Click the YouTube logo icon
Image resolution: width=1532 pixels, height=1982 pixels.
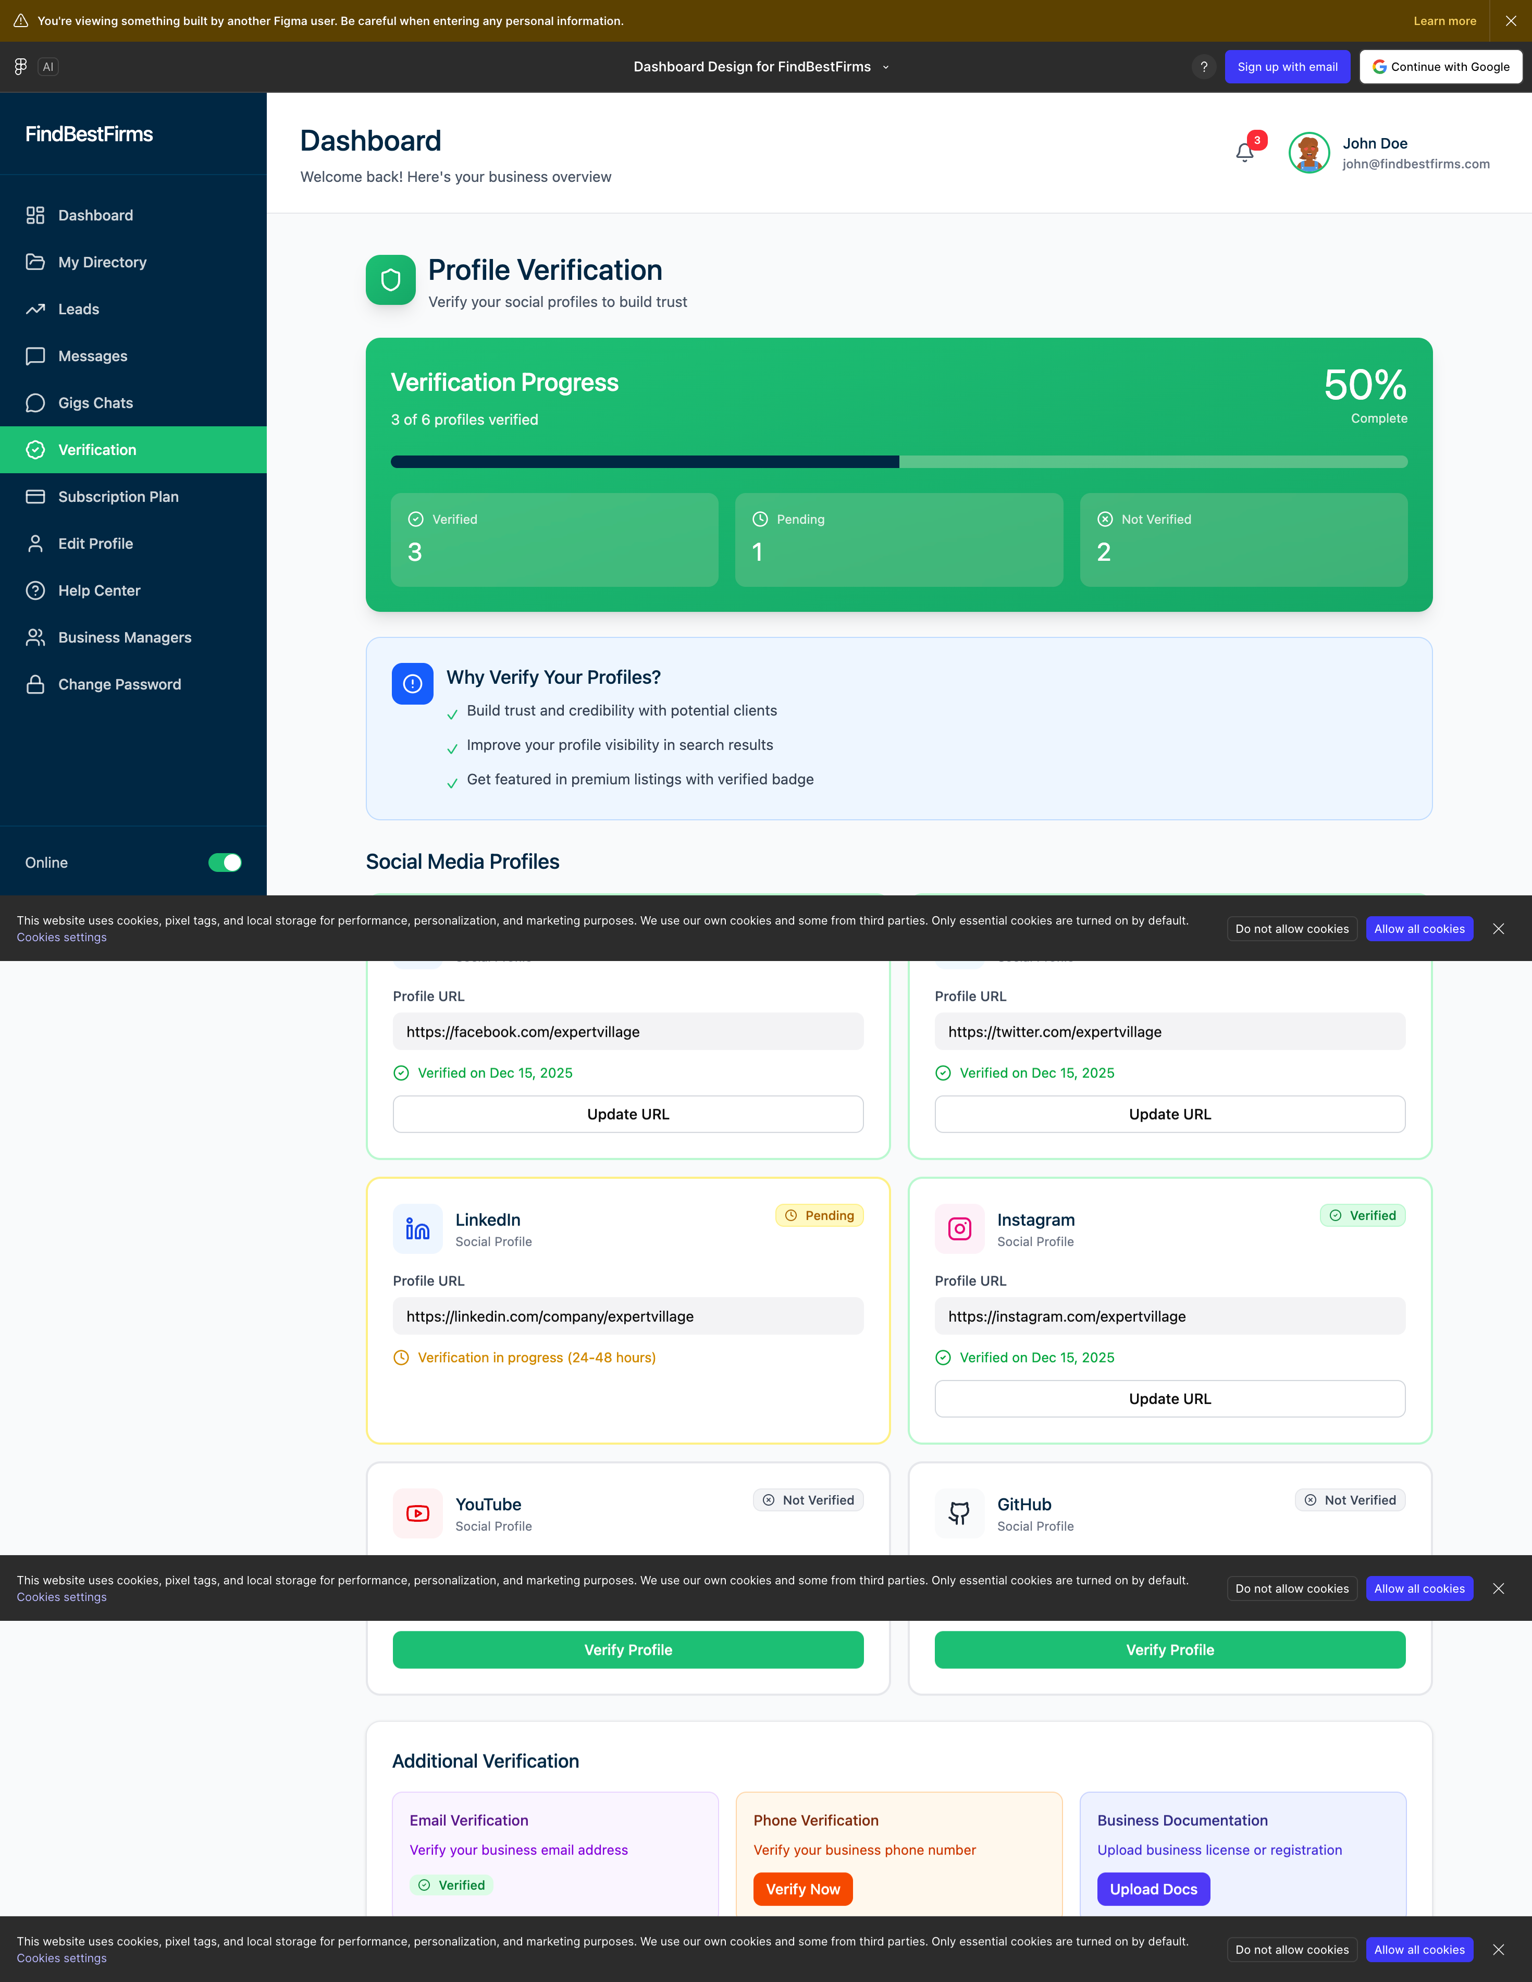pos(417,1513)
